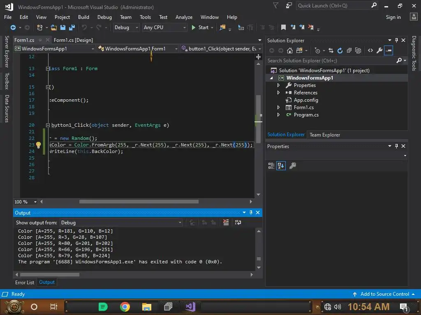421x315 pixels.
Task: Open the Diagnostic Tools side tab
Action: pos(414,53)
